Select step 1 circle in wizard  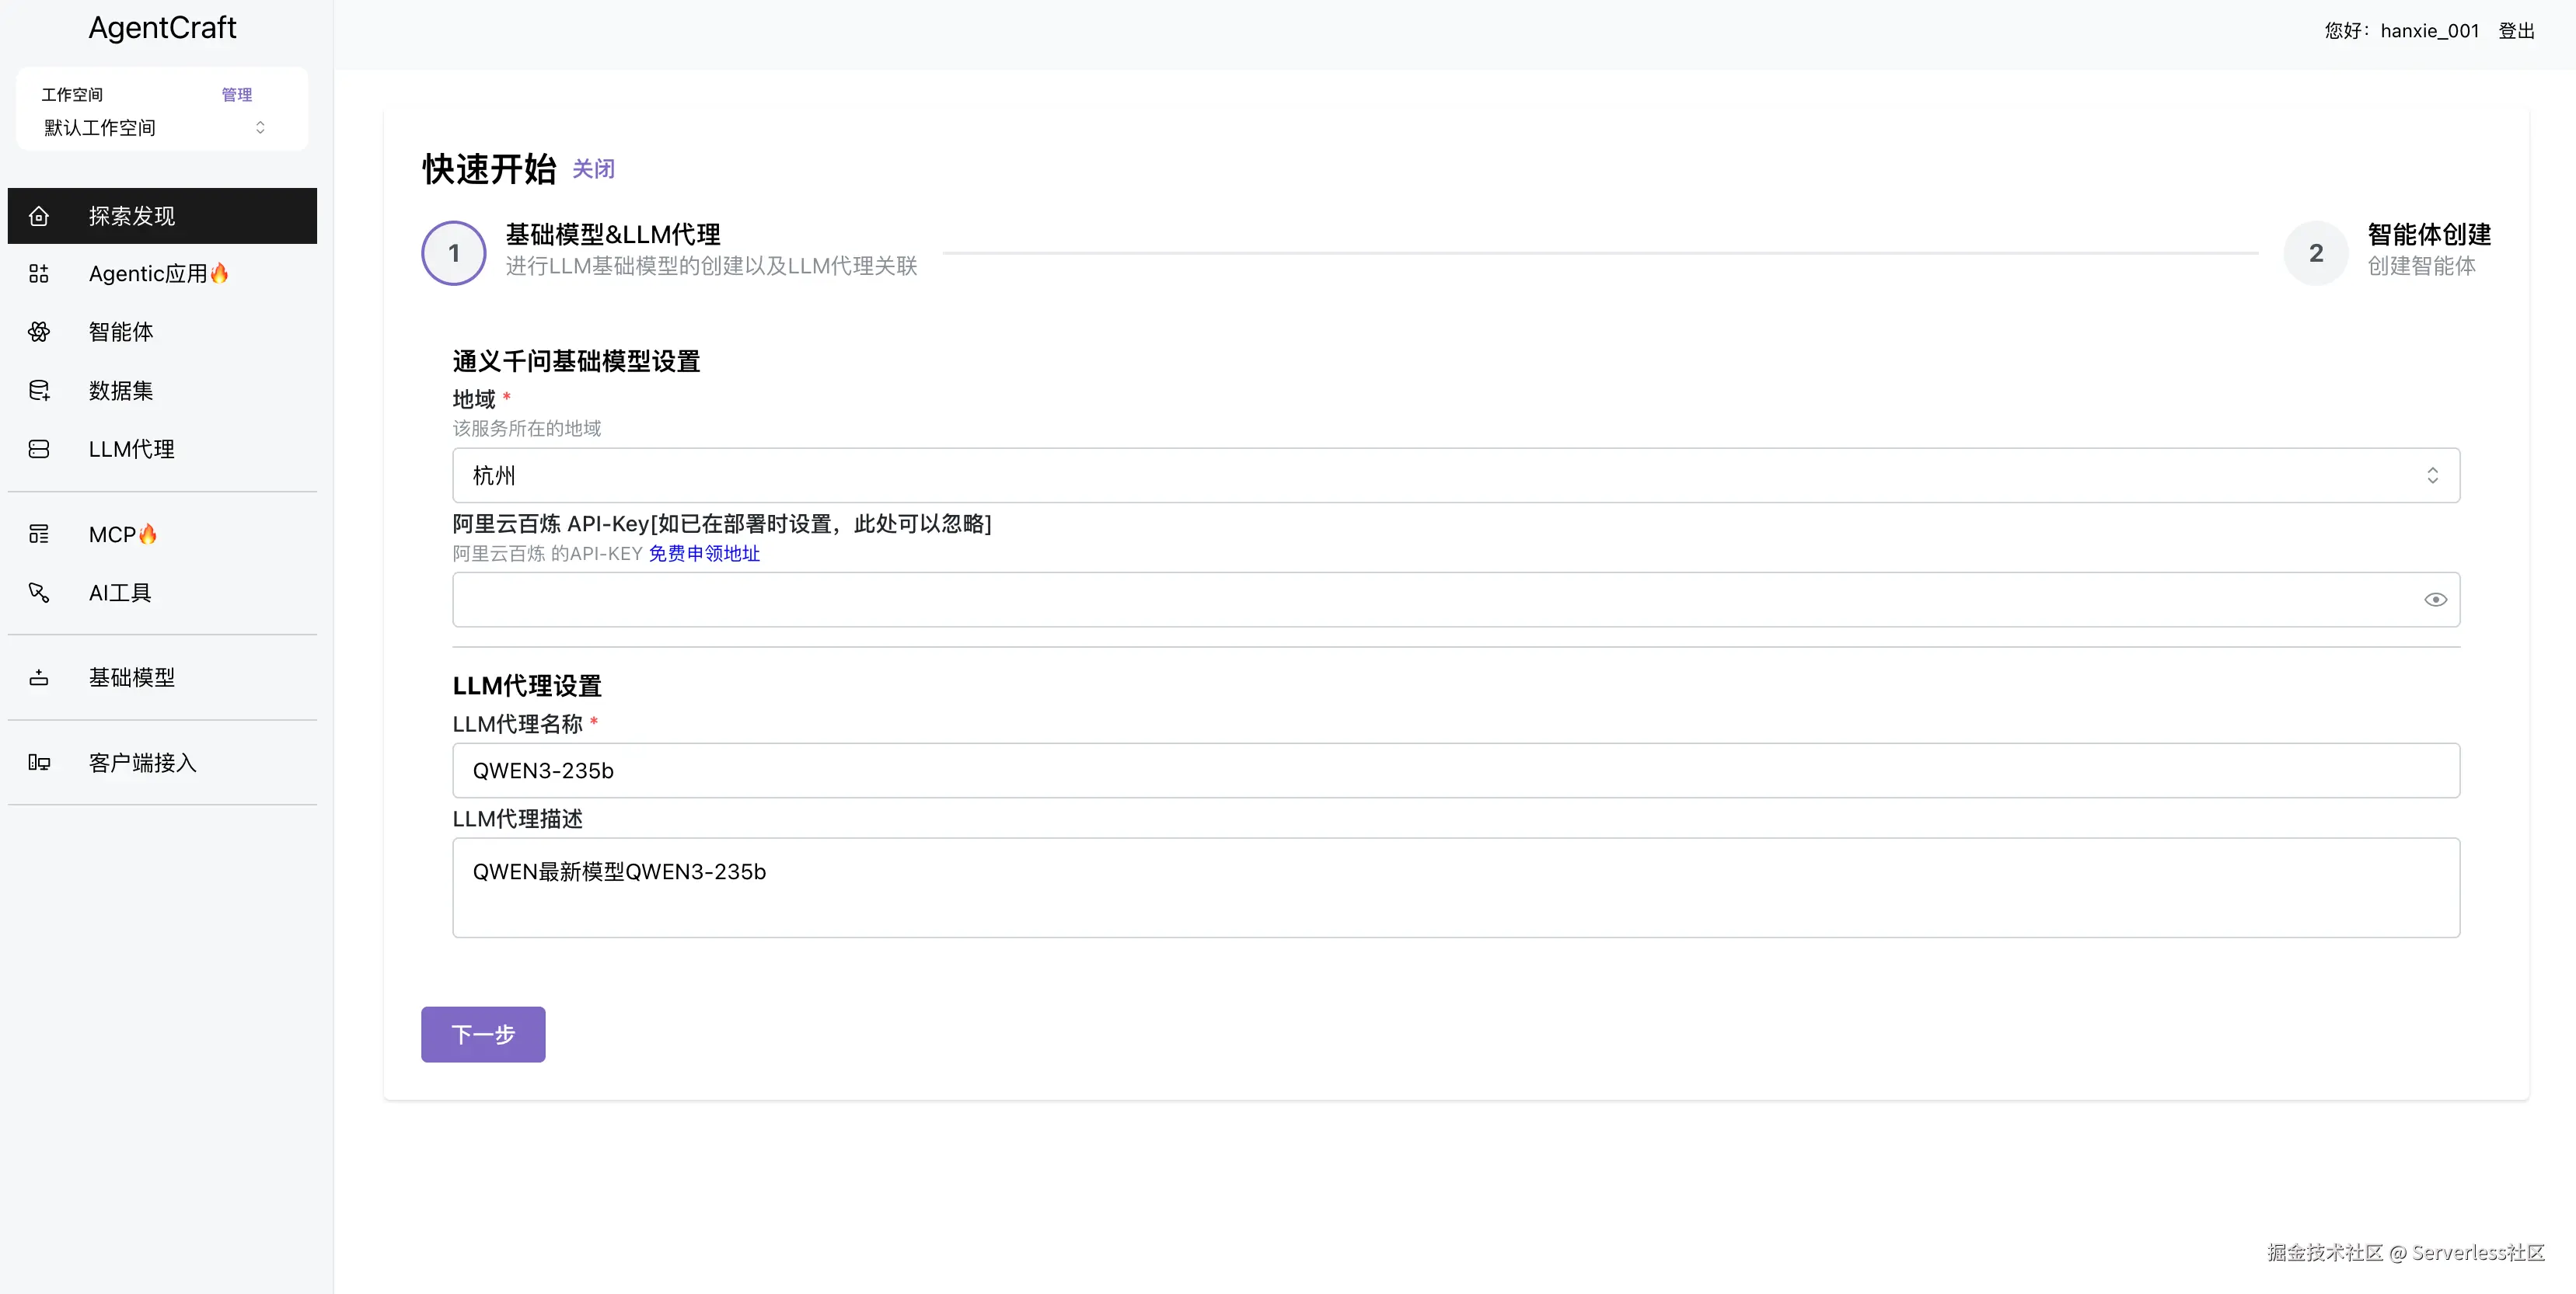pyautogui.click(x=454, y=252)
